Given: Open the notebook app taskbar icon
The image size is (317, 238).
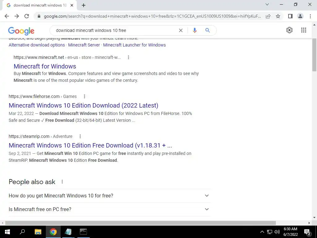Looking at the screenshot, I should coord(68,232).
